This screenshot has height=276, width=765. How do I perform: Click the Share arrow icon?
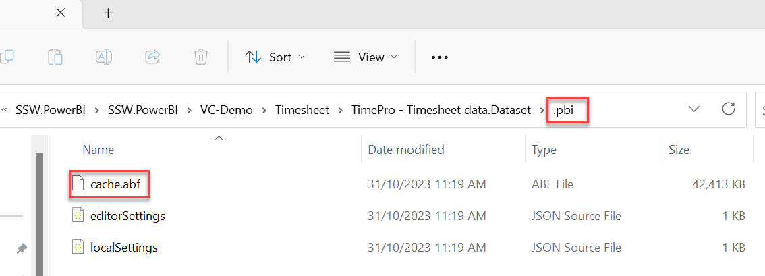pos(152,57)
